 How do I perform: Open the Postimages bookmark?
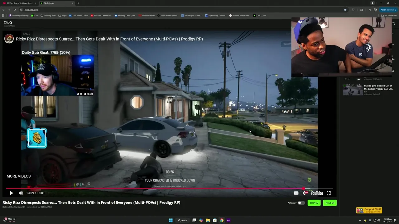(x=192, y=16)
